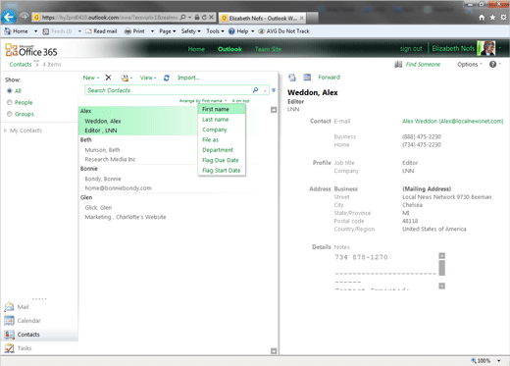This screenshot has height=366, width=510.
Task: Click the Outlook link in header
Action: point(229,49)
